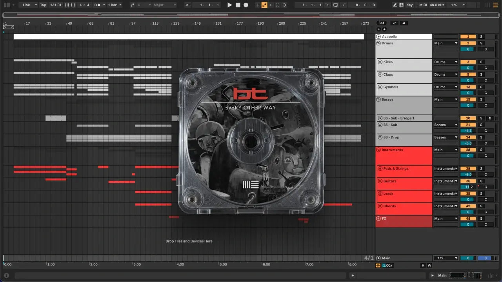Click the Pads & Strings volume value -6.0

468,174
